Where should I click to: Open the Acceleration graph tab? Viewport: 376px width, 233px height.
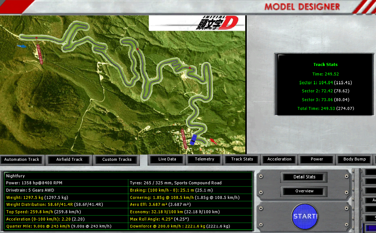[x=279, y=159]
